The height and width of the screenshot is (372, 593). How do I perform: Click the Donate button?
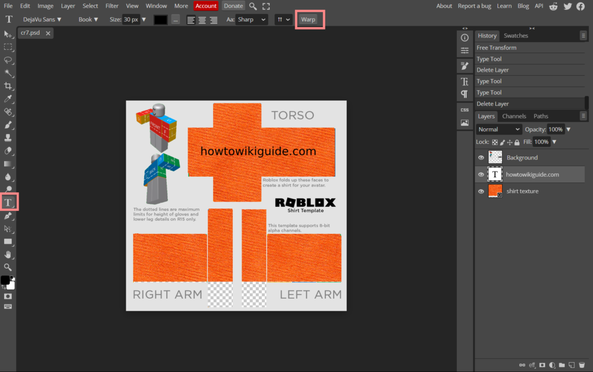[x=233, y=6]
